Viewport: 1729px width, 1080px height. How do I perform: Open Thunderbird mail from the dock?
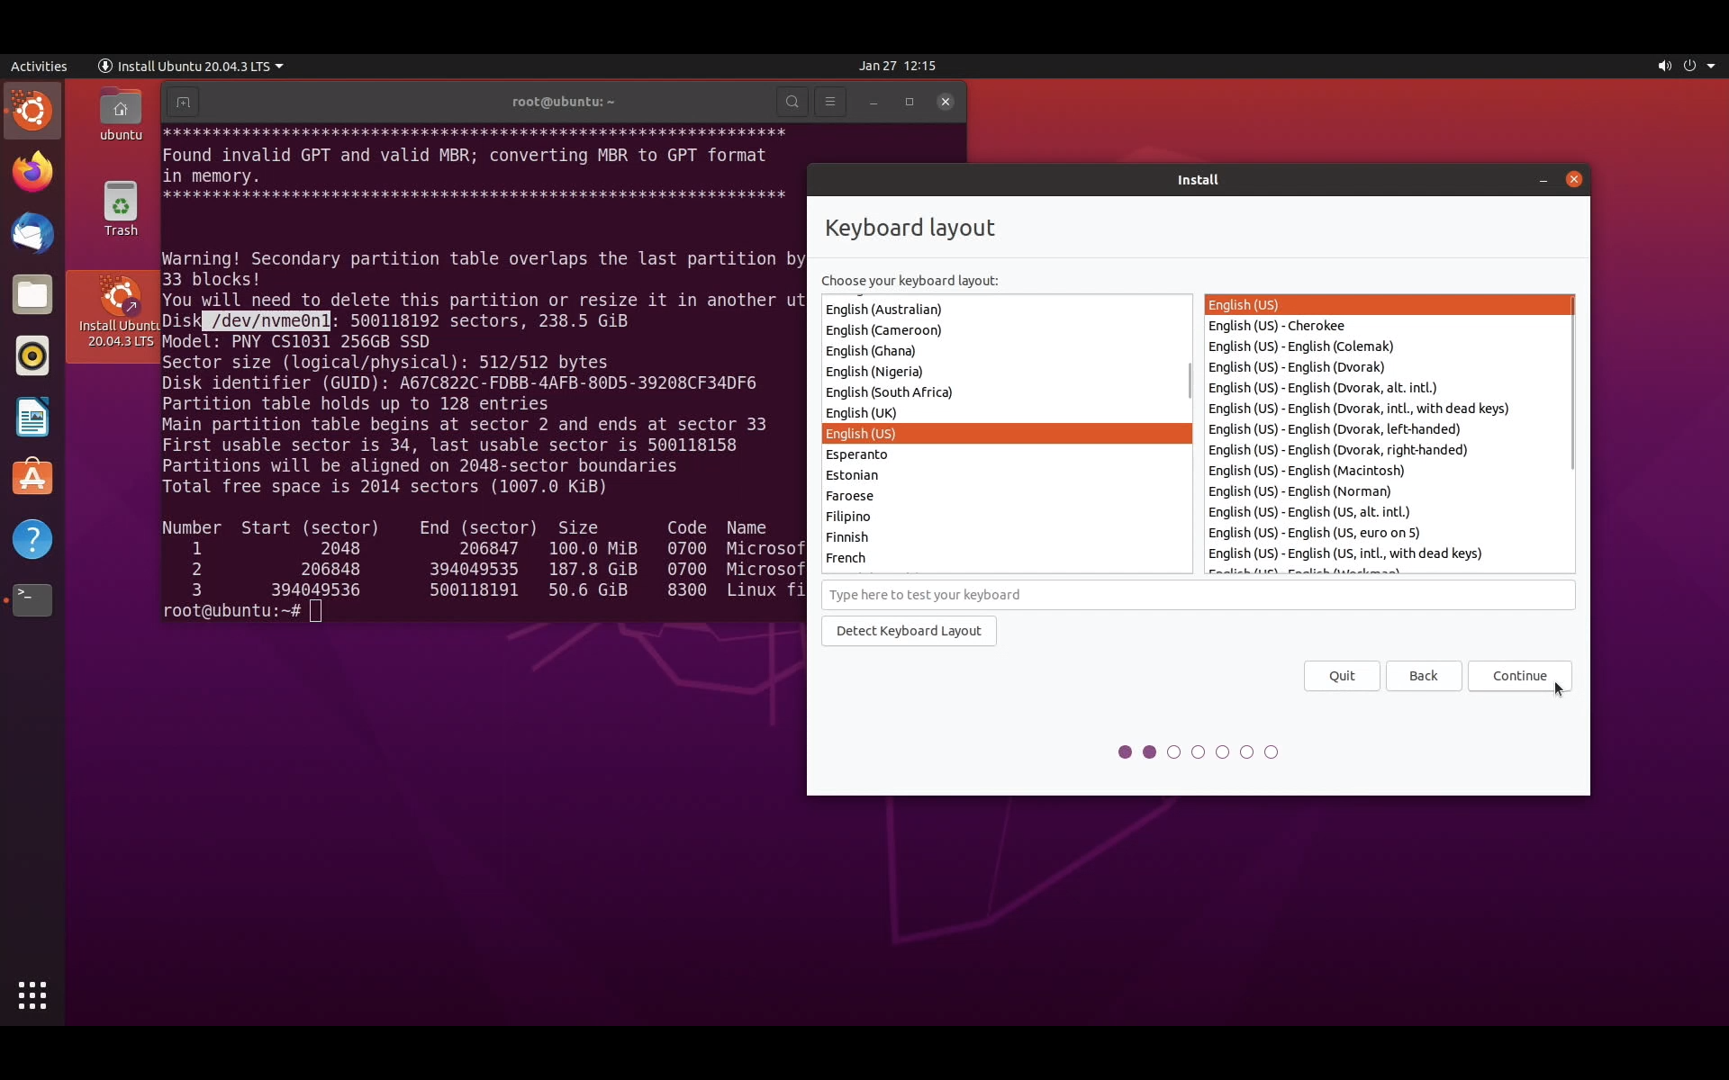tap(32, 233)
